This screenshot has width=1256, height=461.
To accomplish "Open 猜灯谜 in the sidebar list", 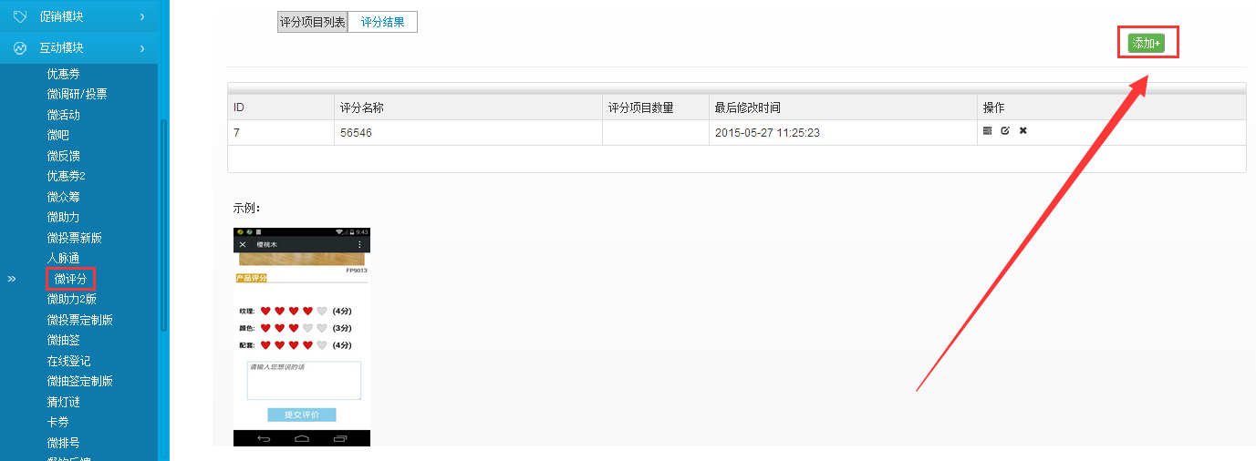I will pos(63,402).
